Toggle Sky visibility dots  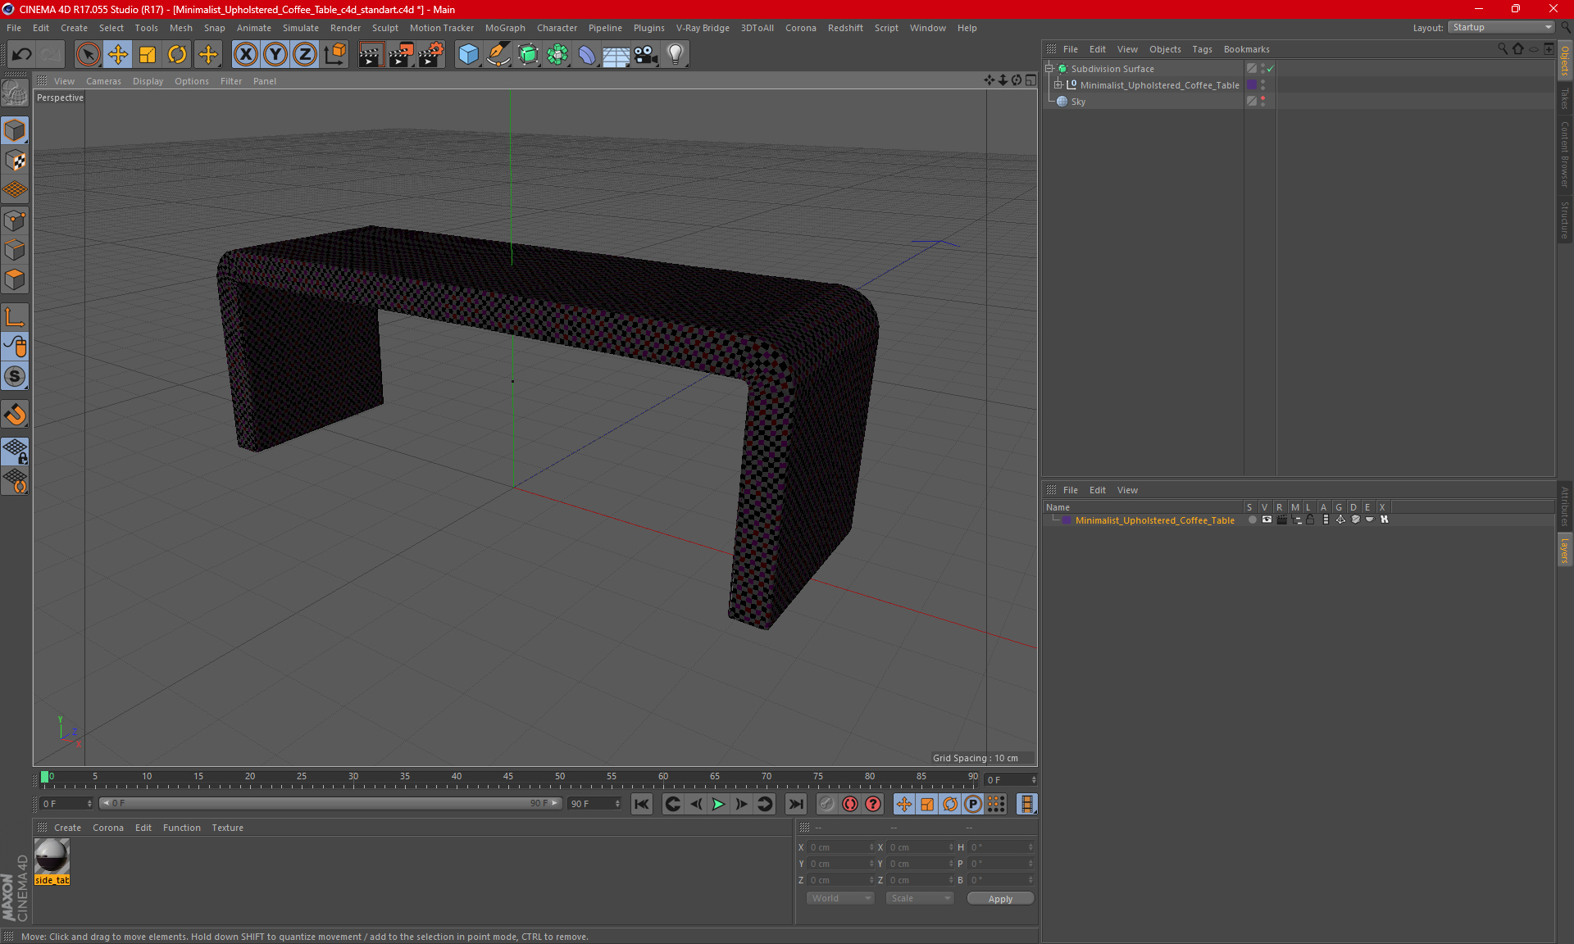click(x=1262, y=101)
